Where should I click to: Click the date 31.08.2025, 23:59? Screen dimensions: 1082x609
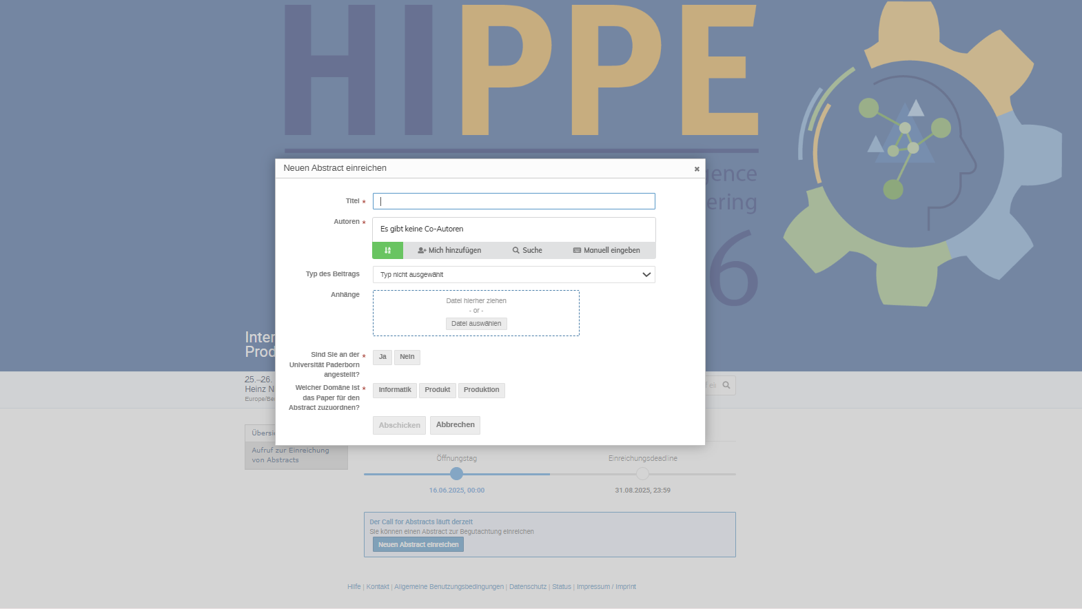[x=642, y=491]
